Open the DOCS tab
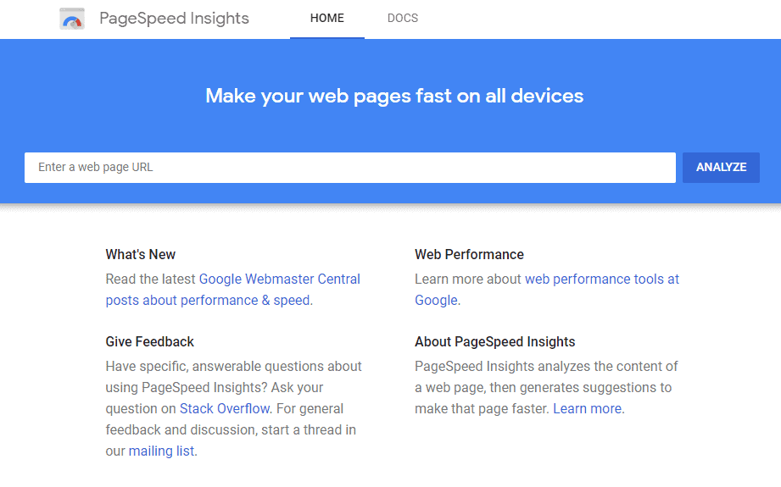Screen dimensions: 781x487 [x=403, y=19]
